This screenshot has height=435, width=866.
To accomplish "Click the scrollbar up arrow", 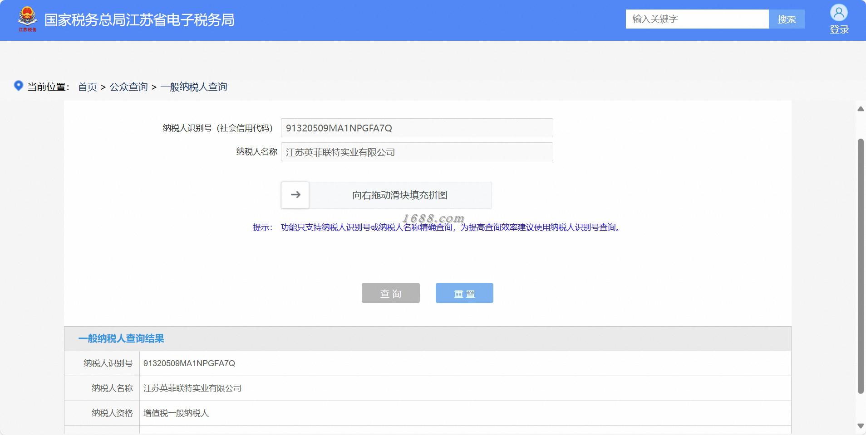I will [861, 109].
